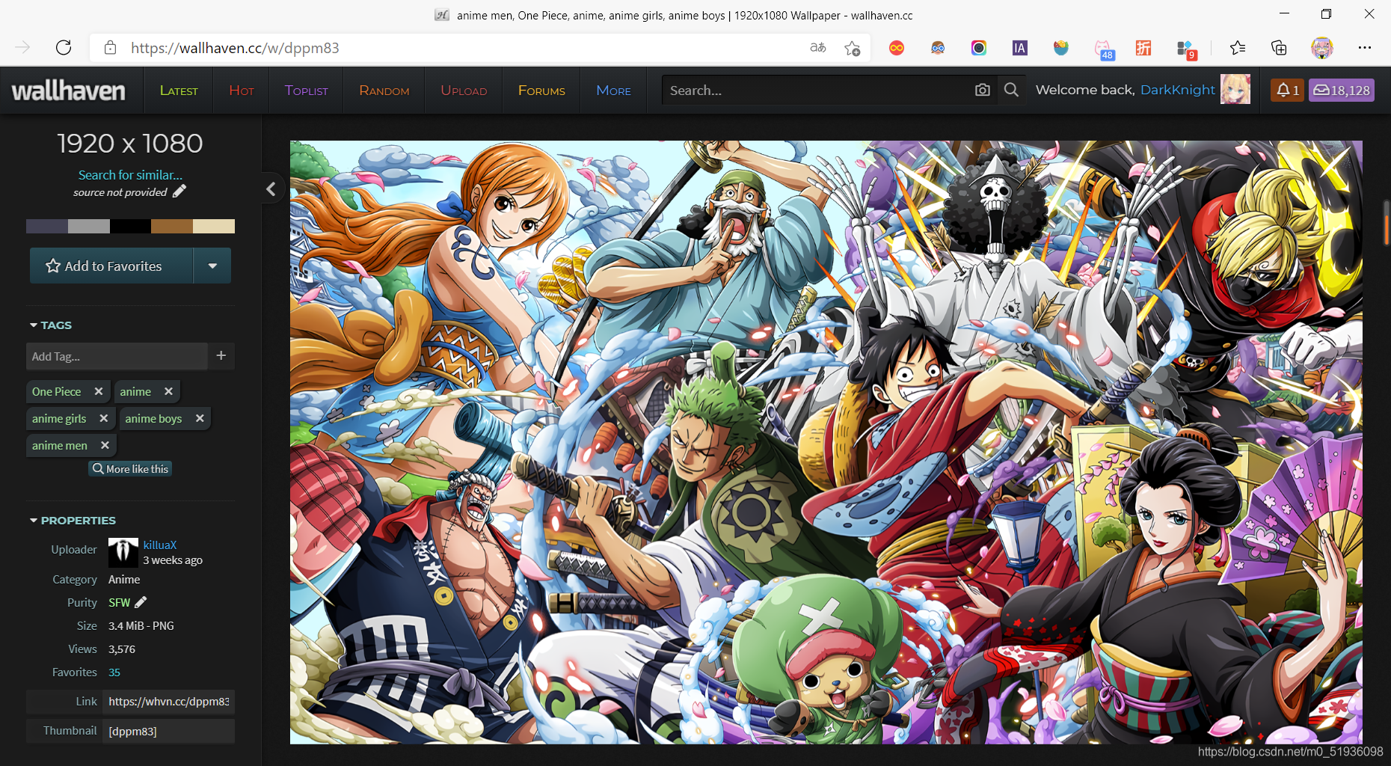Open notifications bell showing 1

(1287, 90)
